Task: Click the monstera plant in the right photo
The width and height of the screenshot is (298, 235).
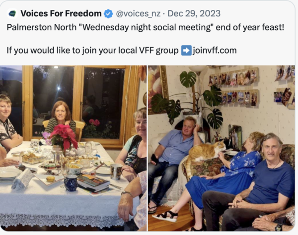Action: 199,99
